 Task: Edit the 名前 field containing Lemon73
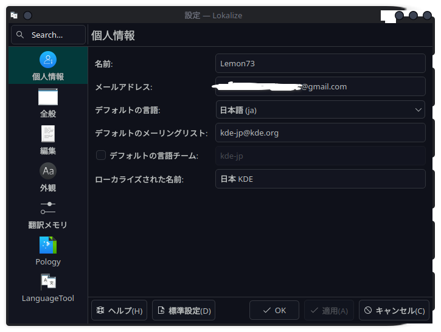point(321,63)
